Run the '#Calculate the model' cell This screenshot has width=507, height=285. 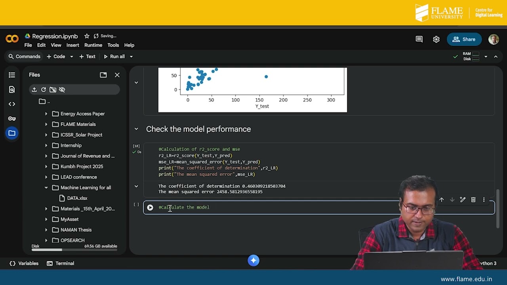[x=150, y=207]
